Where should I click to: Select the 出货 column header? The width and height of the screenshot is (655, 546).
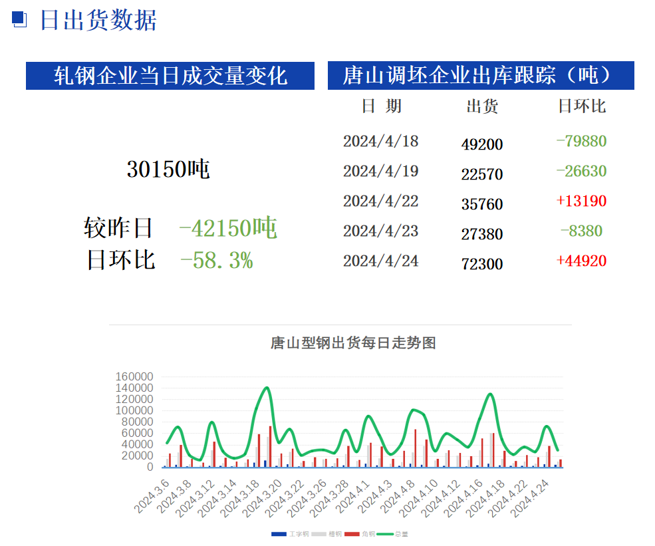coord(482,106)
